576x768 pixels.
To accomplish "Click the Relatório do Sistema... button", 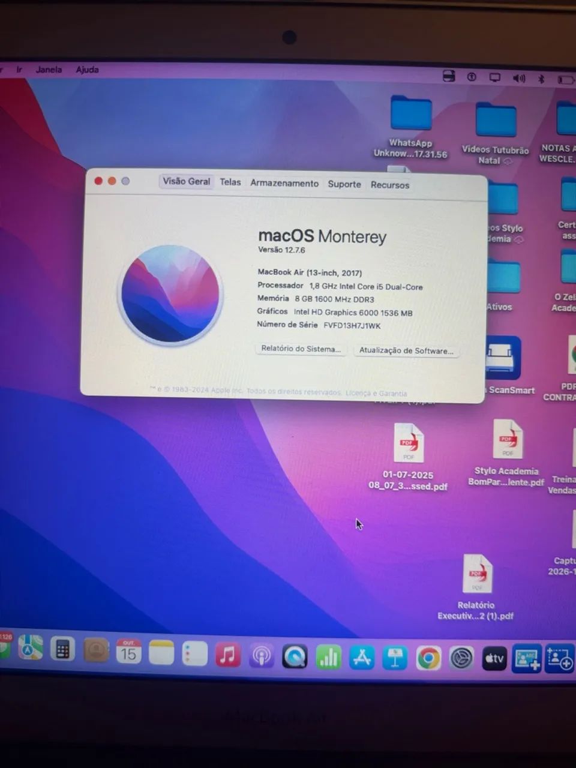I will pyautogui.click(x=301, y=349).
